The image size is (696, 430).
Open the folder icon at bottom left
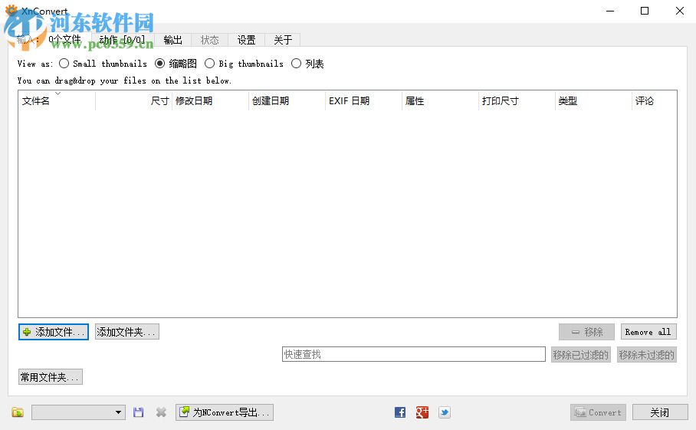click(18, 412)
